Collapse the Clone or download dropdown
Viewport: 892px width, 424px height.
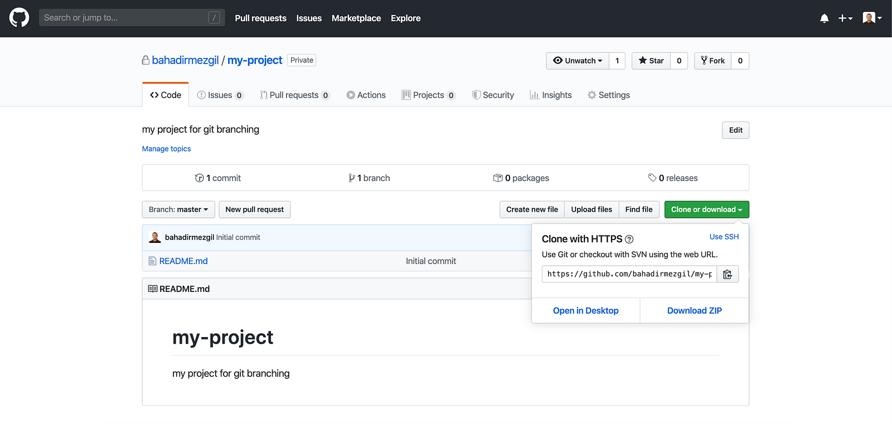point(706,209)
